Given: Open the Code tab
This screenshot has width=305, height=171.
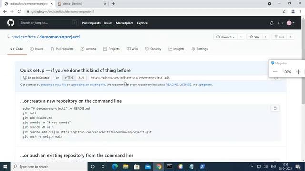Looking at the screenshot, I should (x=17, y=49).
